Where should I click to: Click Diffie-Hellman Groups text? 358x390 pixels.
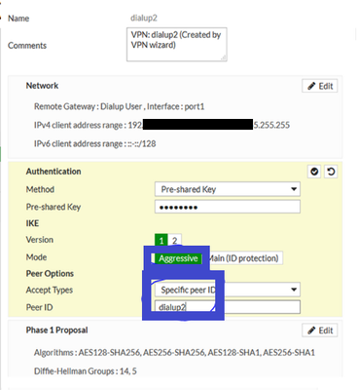coord(86,371)
